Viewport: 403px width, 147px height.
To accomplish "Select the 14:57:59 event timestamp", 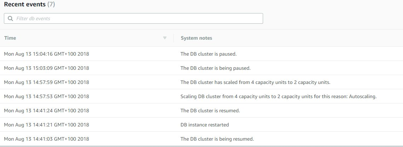I will pos(47,82).
